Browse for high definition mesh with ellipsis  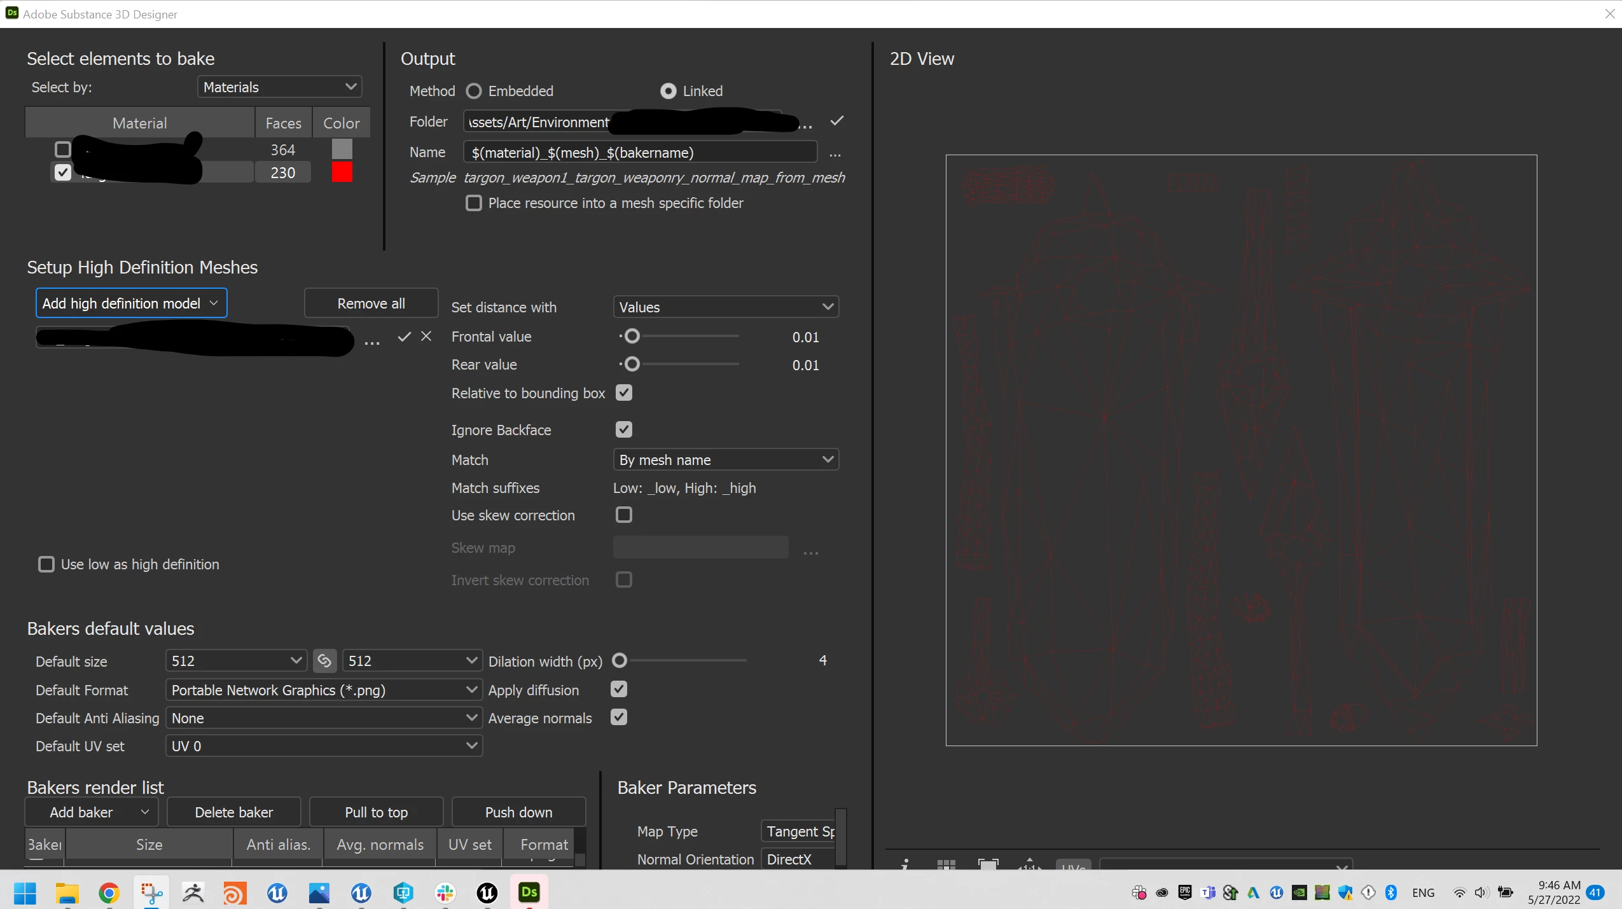click(x=372, y=342)
